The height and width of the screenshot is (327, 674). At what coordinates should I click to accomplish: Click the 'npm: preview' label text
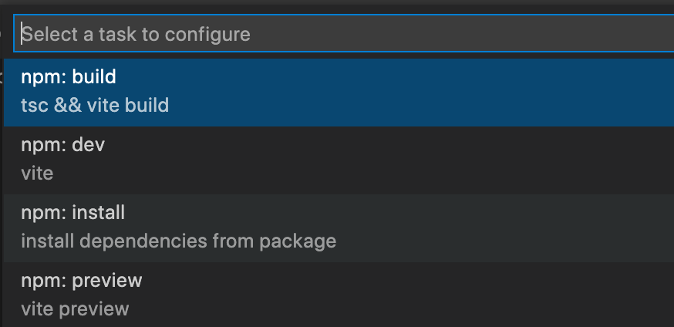point(82,281)
